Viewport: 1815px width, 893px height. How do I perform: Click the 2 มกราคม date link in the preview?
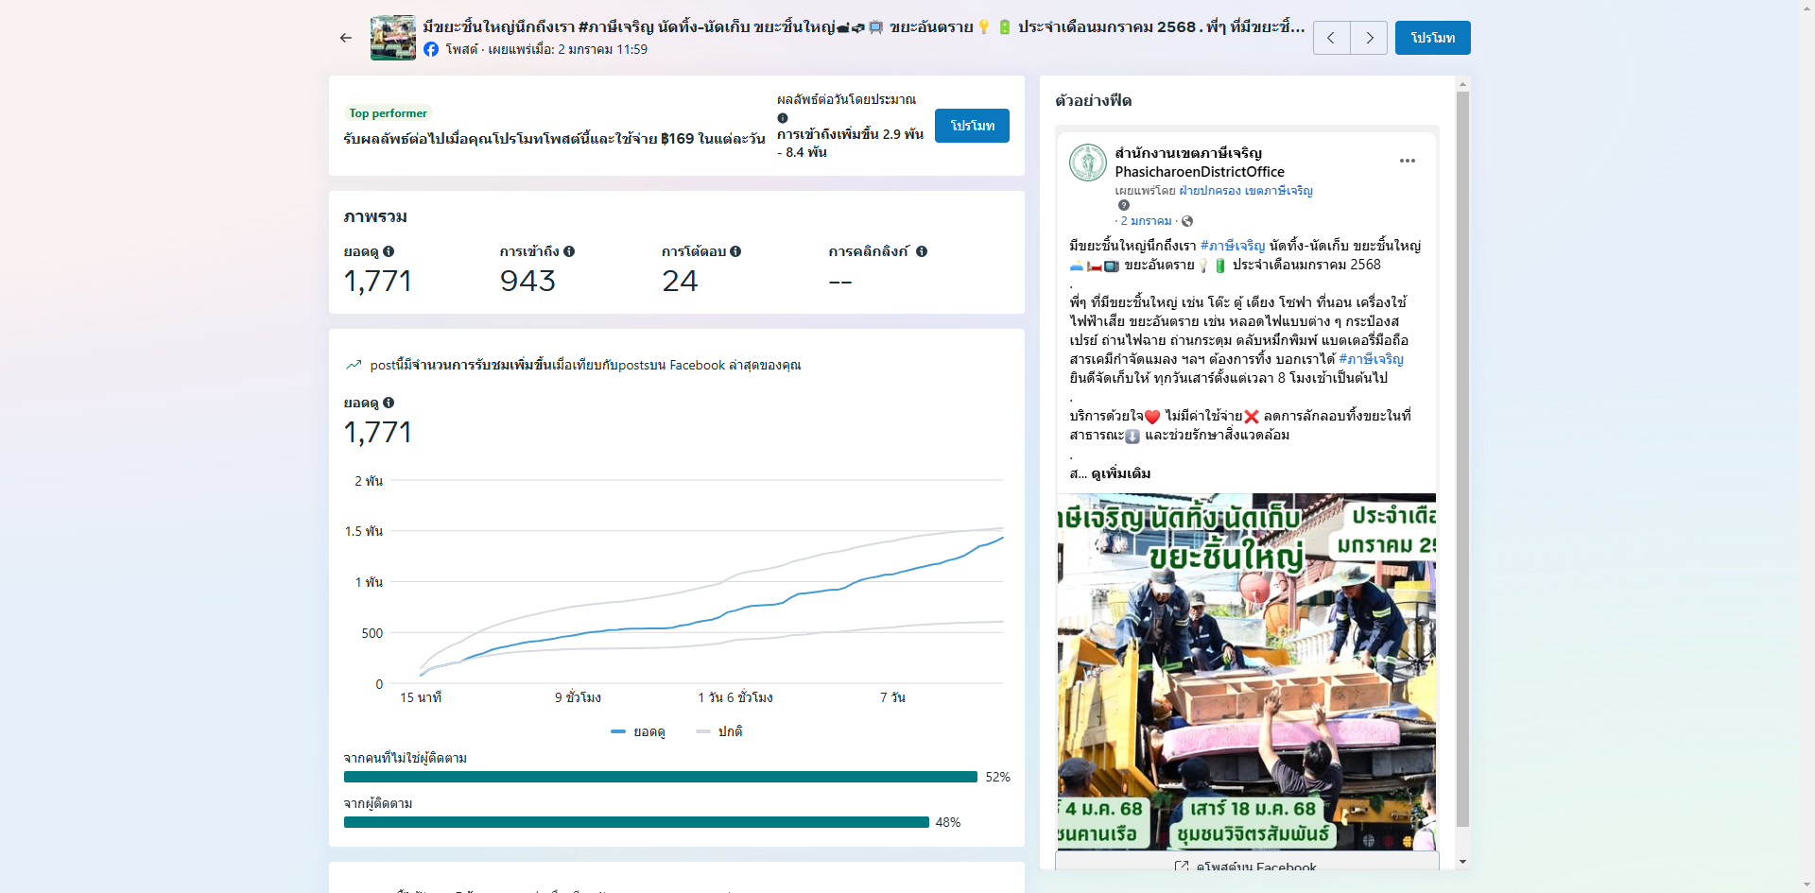click(x=1146, y=221)
